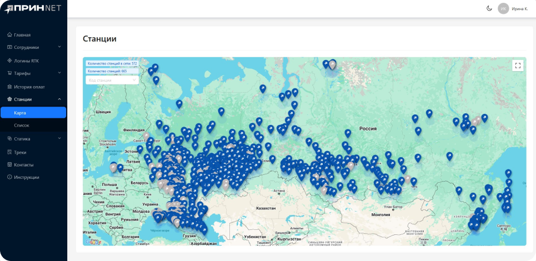Click the Инструкции info icon
The height and width of the screenshot is (261, 536).
coord(9,177)
